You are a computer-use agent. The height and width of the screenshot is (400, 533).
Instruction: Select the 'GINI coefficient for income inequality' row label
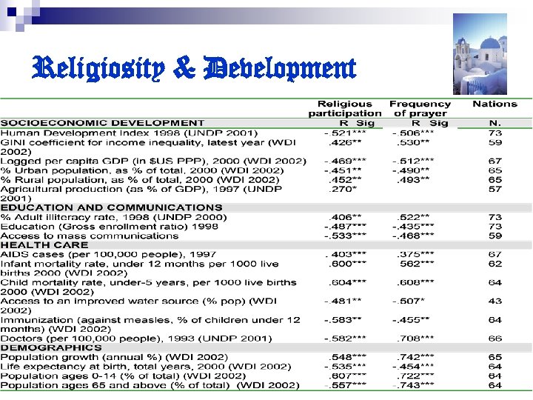point(148,147)
